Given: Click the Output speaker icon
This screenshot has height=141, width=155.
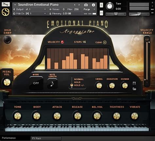Looking at the screenshot, I should 14,9.
